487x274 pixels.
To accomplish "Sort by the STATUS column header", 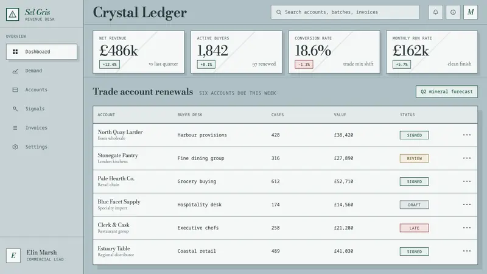I will 407,114.
